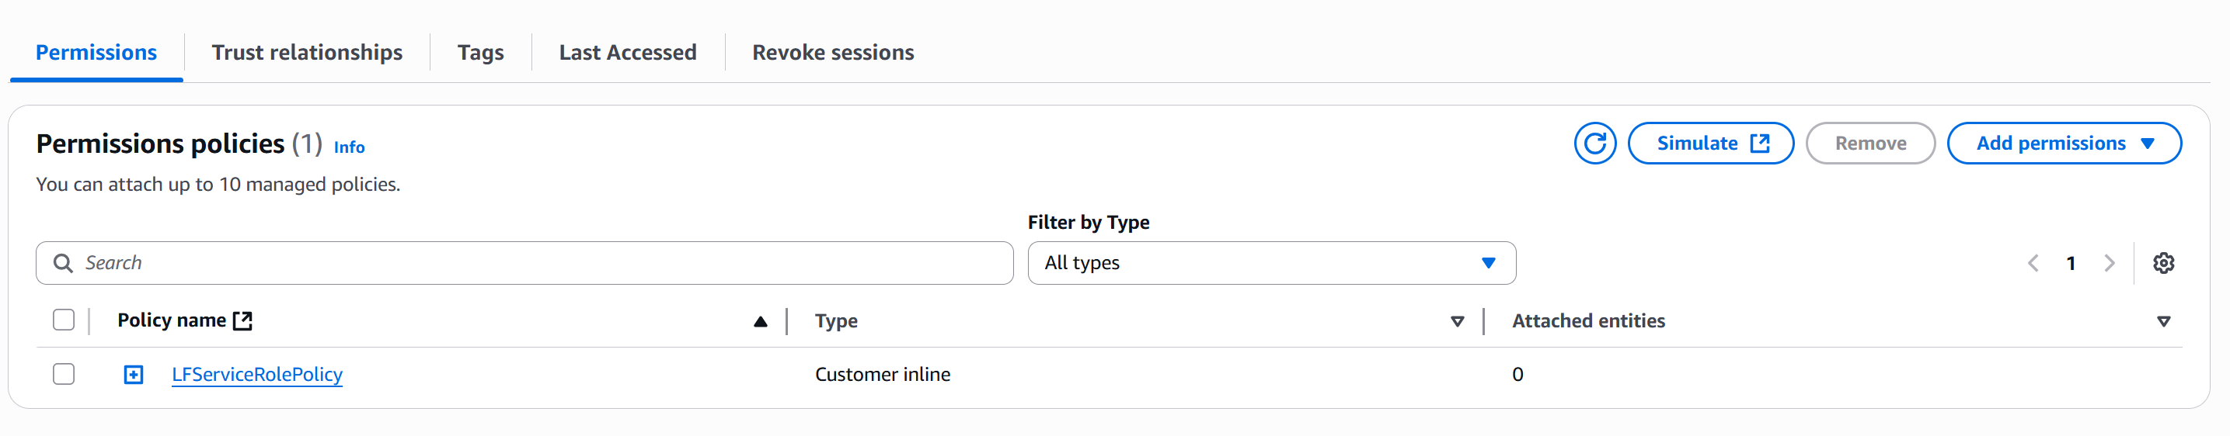The height and width of the screenshot is (436, 2230).
Task: Open the Last Accessed tab
Action: coord(628,53)
